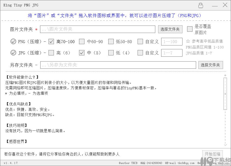This screenshot has width=231, height=166.
Task: Click the 开始压缩 button
Action: click(x=213, y=154)
